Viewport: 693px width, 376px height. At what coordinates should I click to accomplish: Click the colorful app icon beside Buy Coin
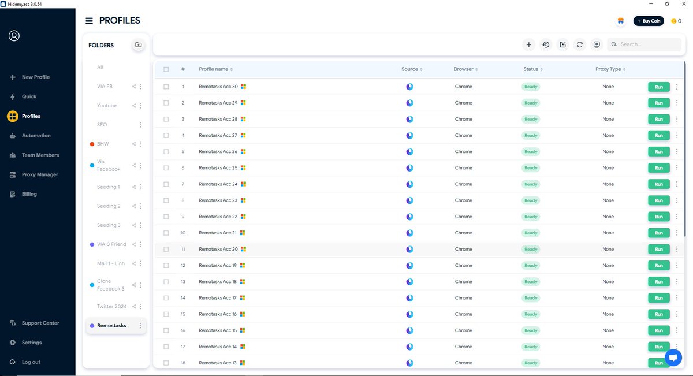pos(621,21)
